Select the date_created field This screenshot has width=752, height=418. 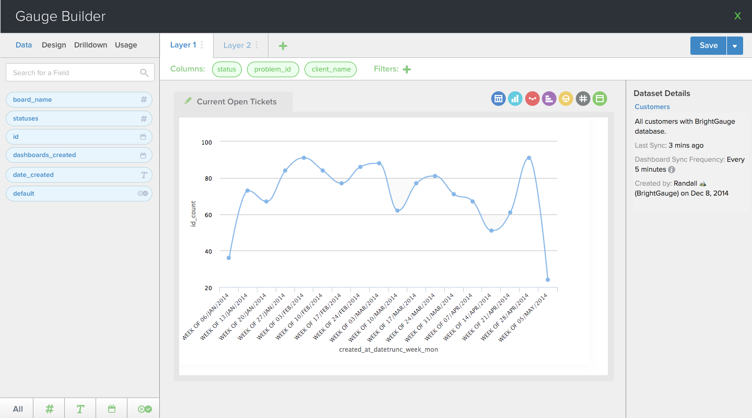(79, 175)
